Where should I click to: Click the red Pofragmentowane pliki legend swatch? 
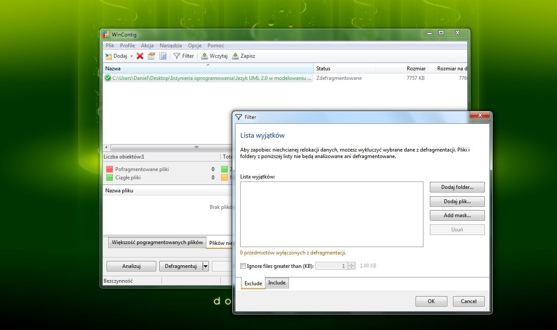click(109, 169)
